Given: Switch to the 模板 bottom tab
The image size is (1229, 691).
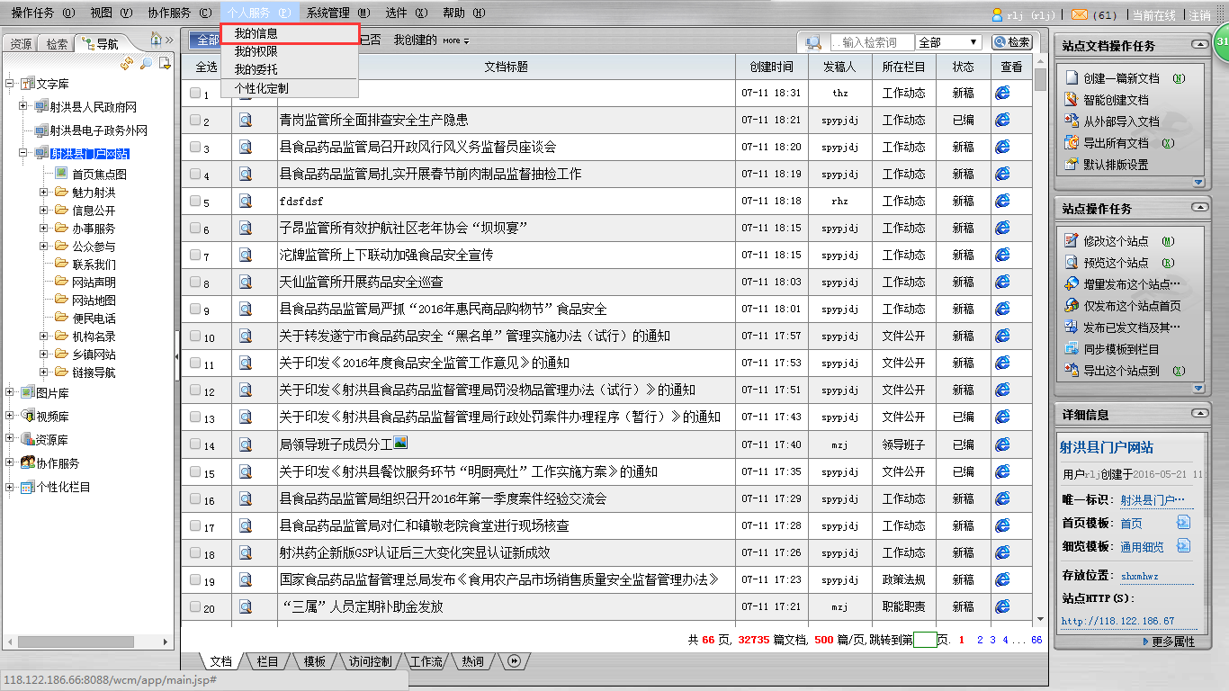Looking at the screenshot, I should (x=315, y=661).
